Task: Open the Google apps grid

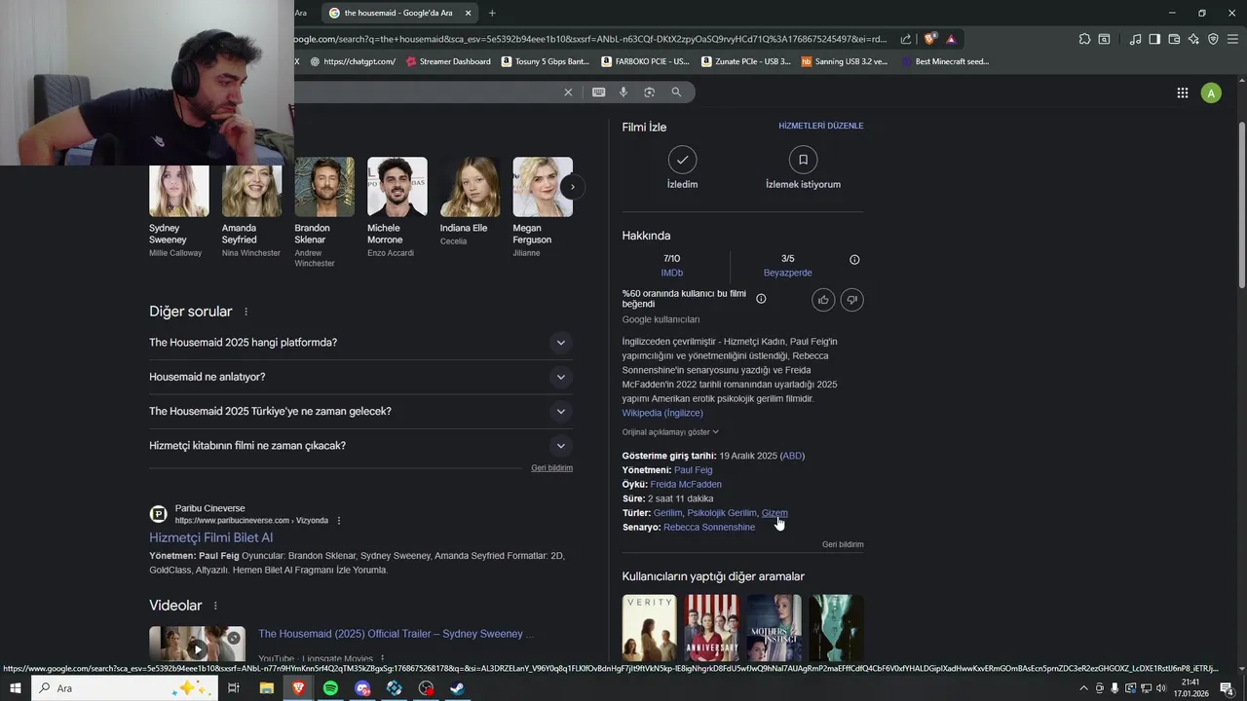Action: click(1182, 92)
